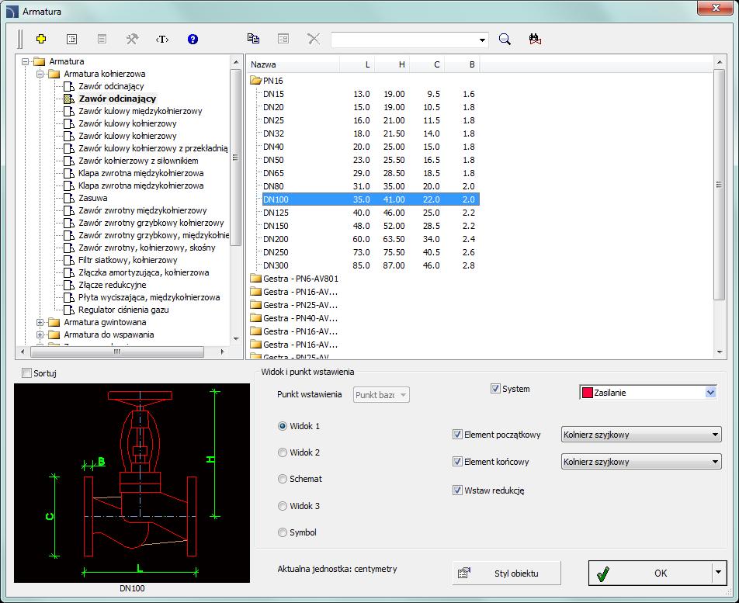Viewport: 739px width, 603px height.
Task: Click icon of Złączka amortyzująca, kołnierzowa
Action: [69, 272]
